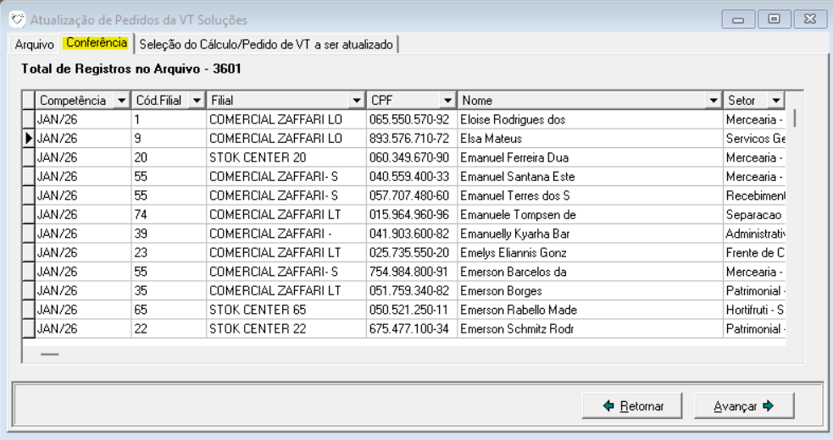Minimize the Atualização de Pedidos window
This screenshot has height=440, width=833.
point(739,19)
